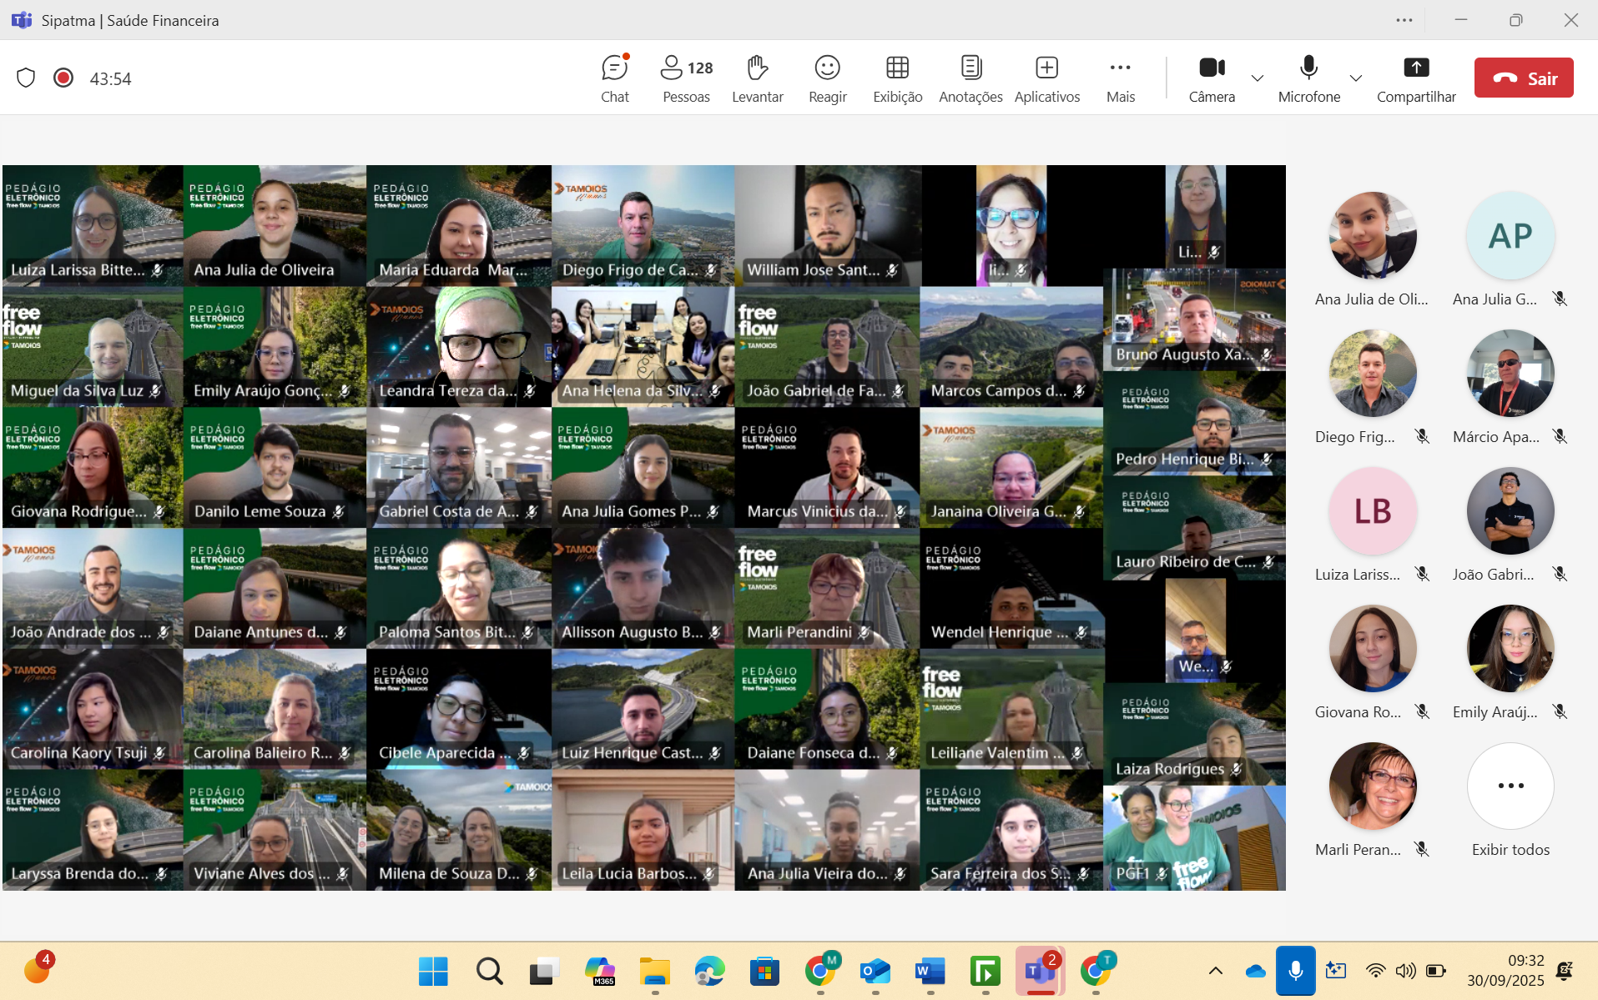
Task: Leave the meeting with Sair button
Action: (1523, 78)
